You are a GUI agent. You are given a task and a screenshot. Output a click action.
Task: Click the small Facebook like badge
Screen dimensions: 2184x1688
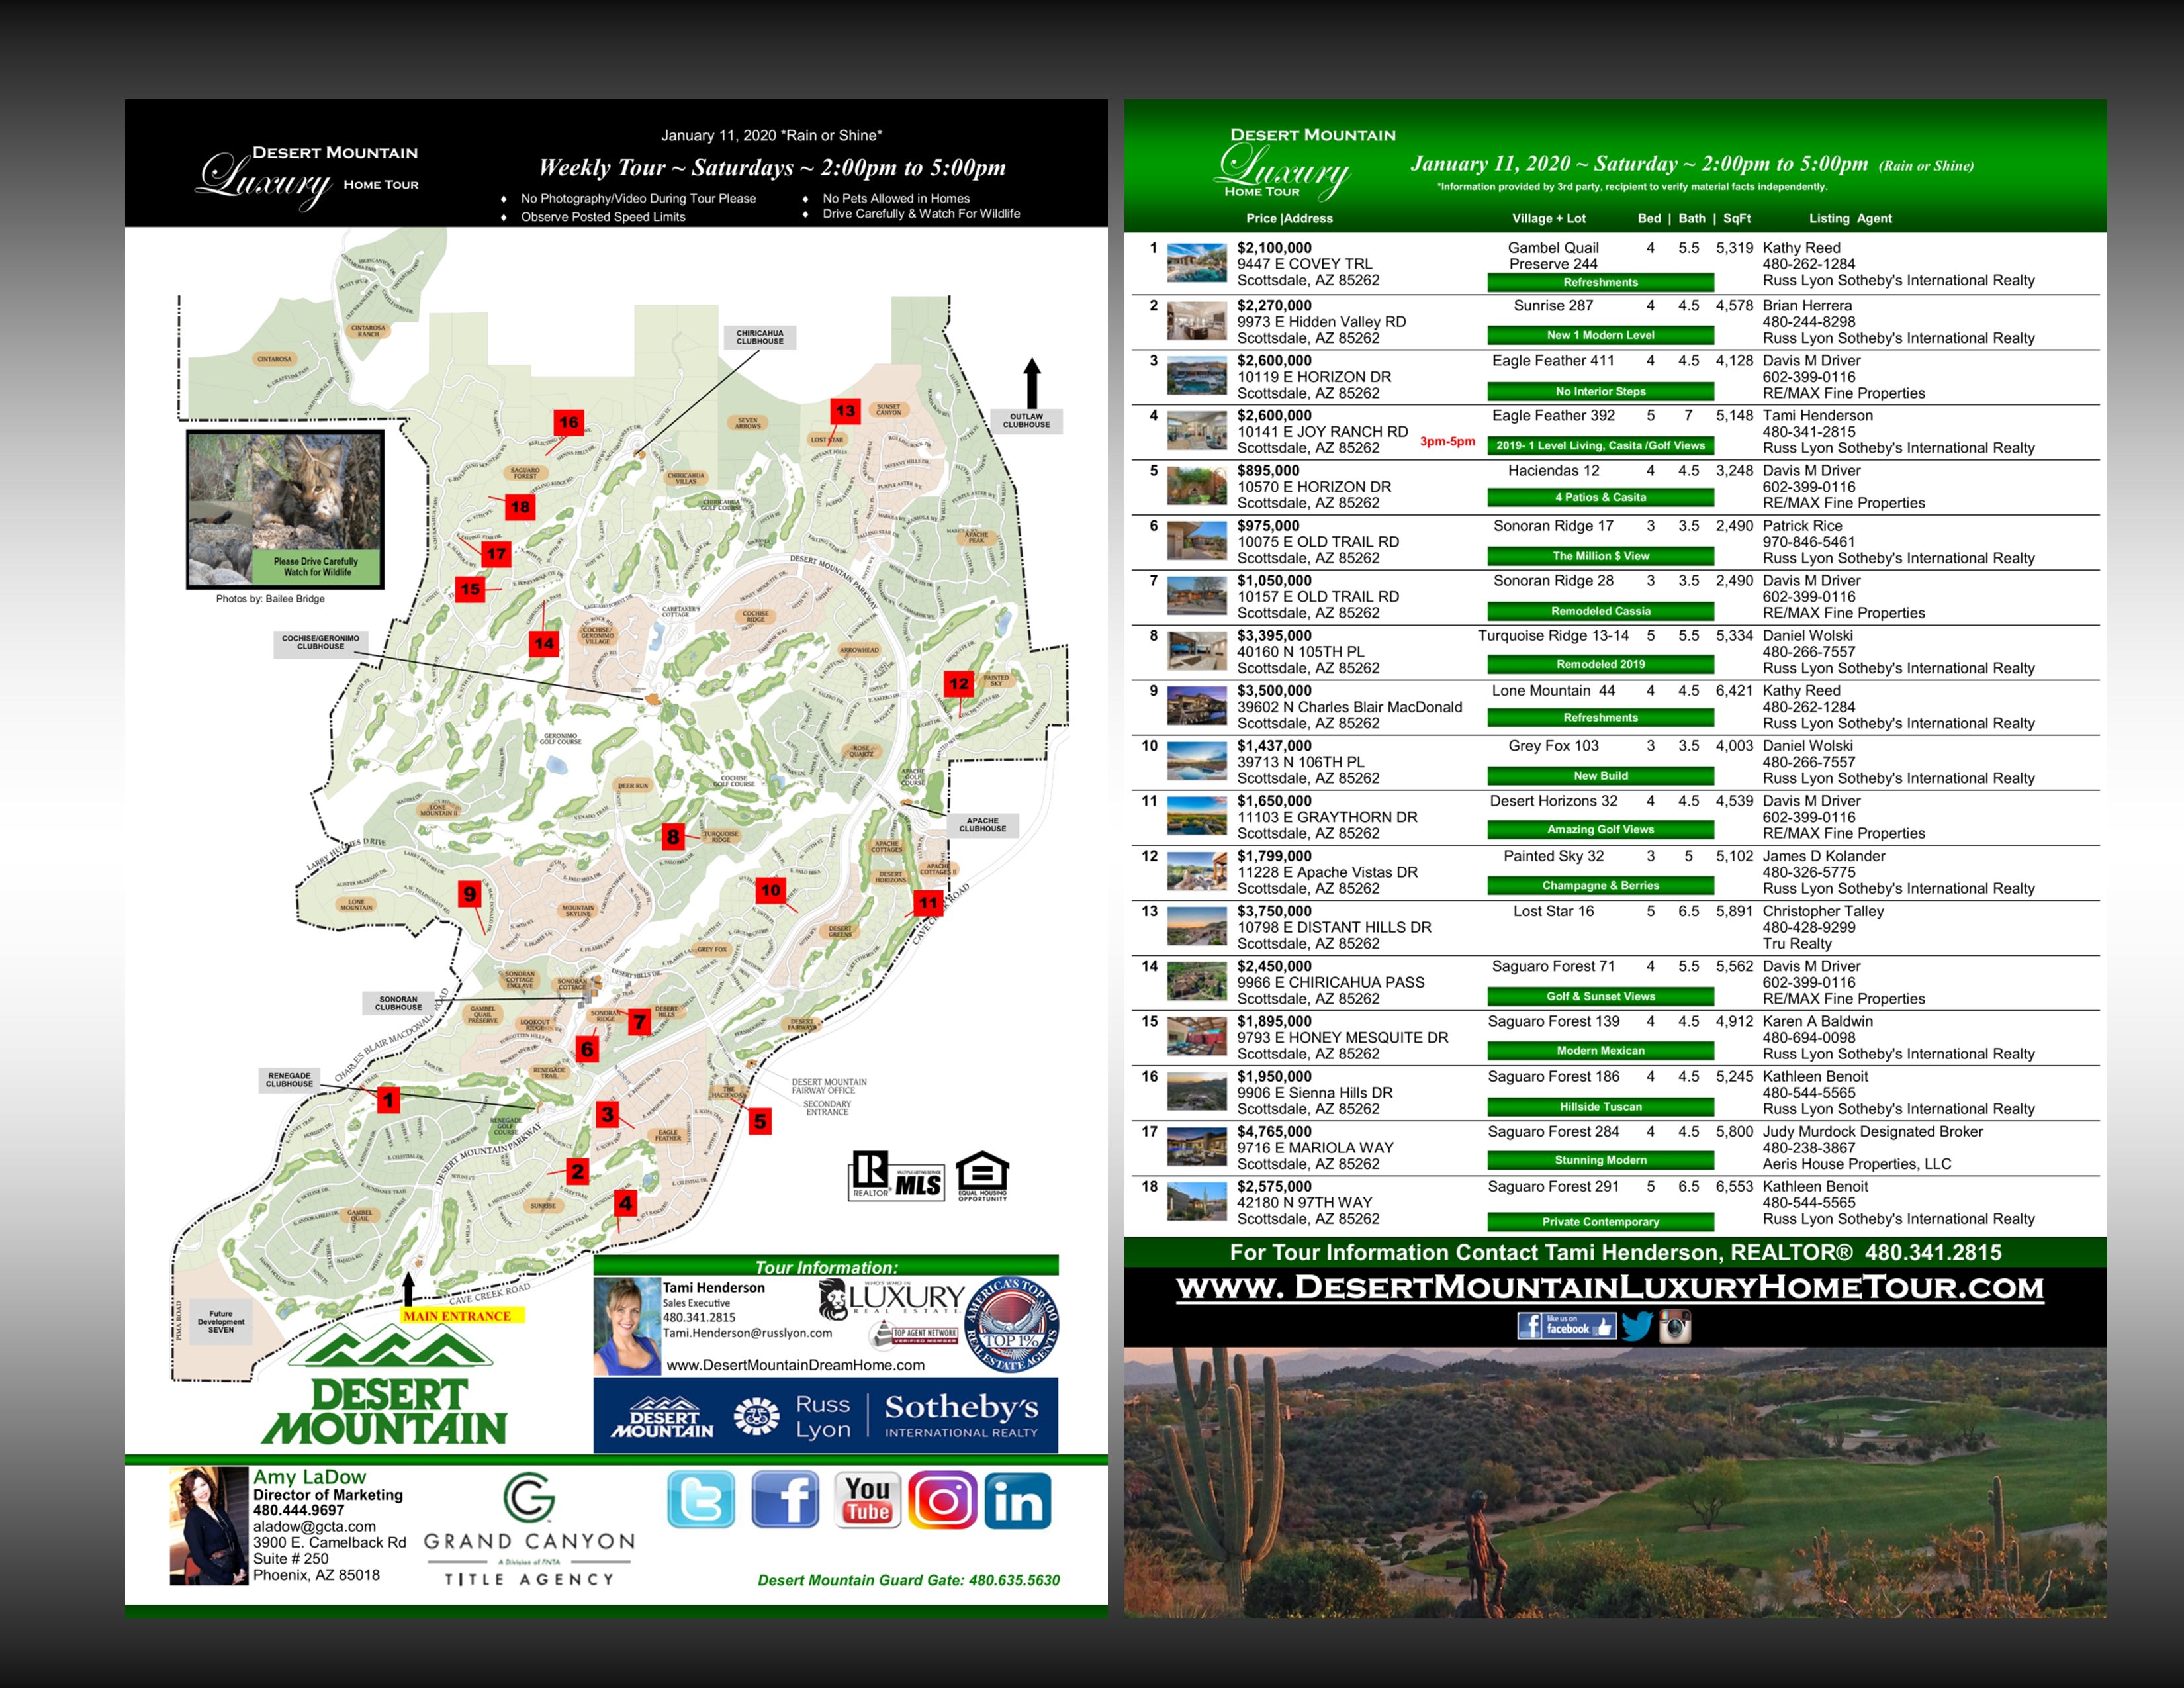pos(1566,1326)
